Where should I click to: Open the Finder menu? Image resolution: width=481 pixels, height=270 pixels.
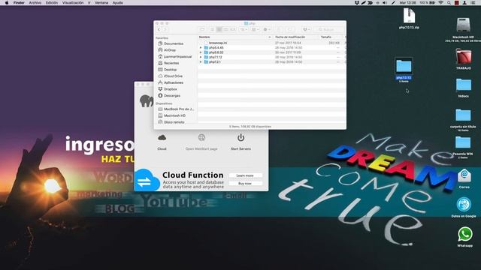click(x=19, y=3)
